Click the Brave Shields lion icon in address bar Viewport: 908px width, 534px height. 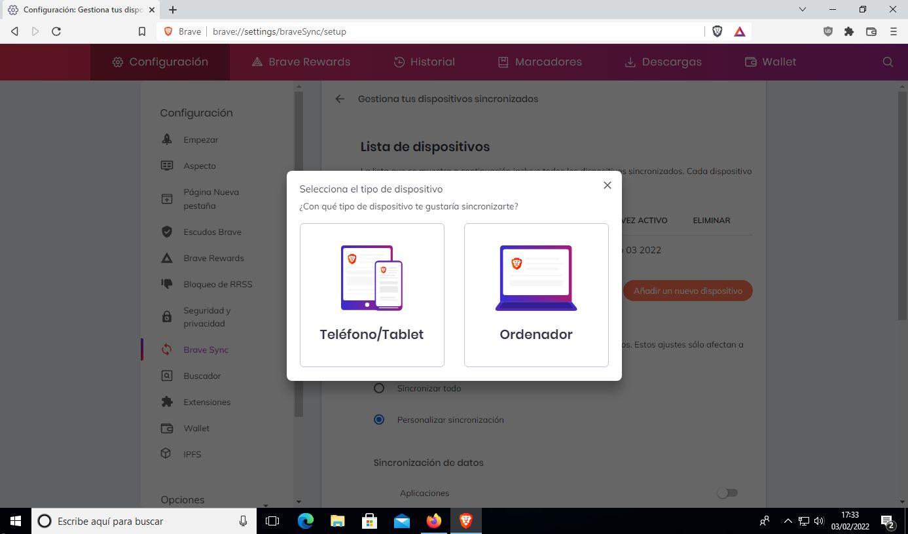(x=717, y=31)
